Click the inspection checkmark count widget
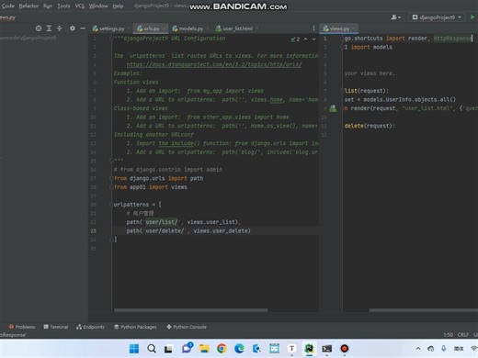Image resolution: width=478 pixels, height=358 pixels. pos(295,39)
